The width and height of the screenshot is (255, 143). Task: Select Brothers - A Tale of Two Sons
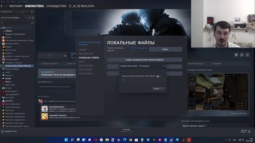click(17, 56)
